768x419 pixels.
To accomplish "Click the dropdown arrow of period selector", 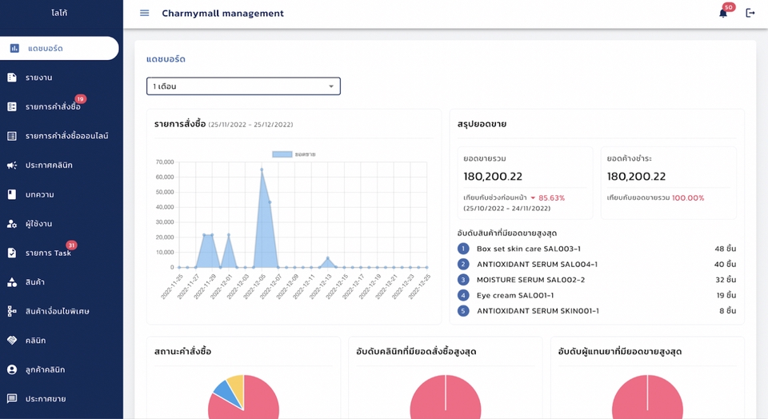I will (x=331, y=86).
